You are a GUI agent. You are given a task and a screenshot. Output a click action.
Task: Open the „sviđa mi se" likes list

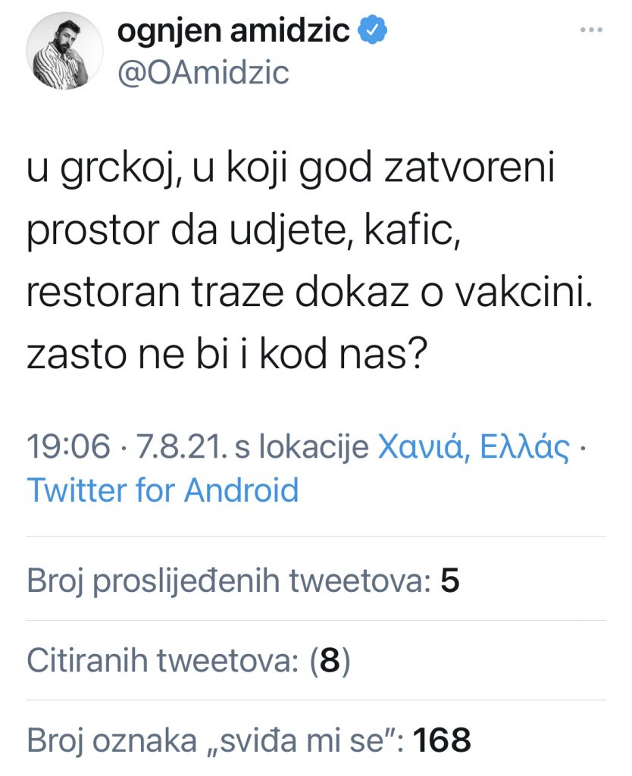[x=216, y=739]
